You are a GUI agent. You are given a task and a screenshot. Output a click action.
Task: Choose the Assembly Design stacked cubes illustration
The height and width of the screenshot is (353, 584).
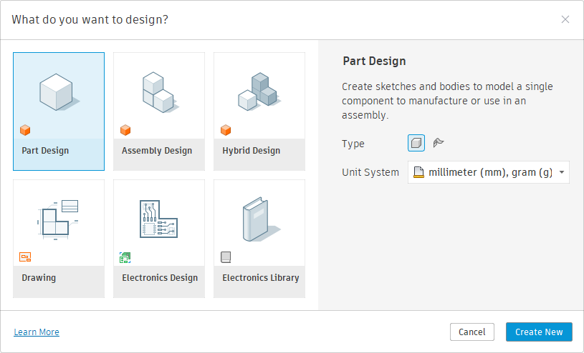tap(158, 91)
